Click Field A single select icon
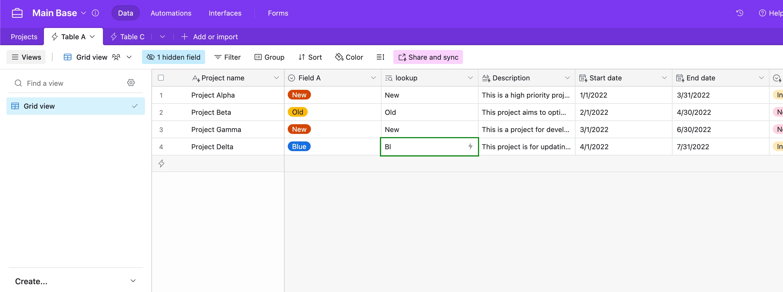Screen dimensions: 783x292 pyautogui.click(x=291, y=78)
